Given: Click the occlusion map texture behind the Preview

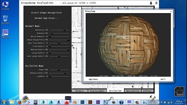Looking at the screenshot, I should (77, 48).
